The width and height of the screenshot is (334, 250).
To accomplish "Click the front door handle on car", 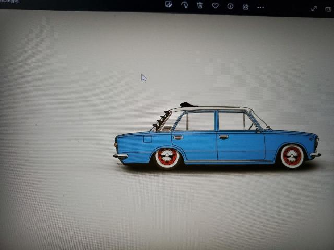I will (x=223, y=137).
